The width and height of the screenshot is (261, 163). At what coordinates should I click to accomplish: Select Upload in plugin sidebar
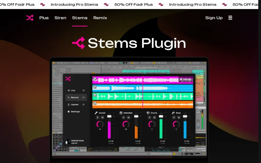click(x=76, y=104)
